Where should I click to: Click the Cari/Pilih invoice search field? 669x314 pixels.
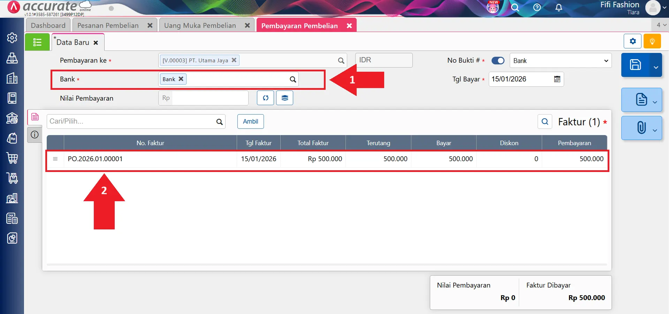132,121
